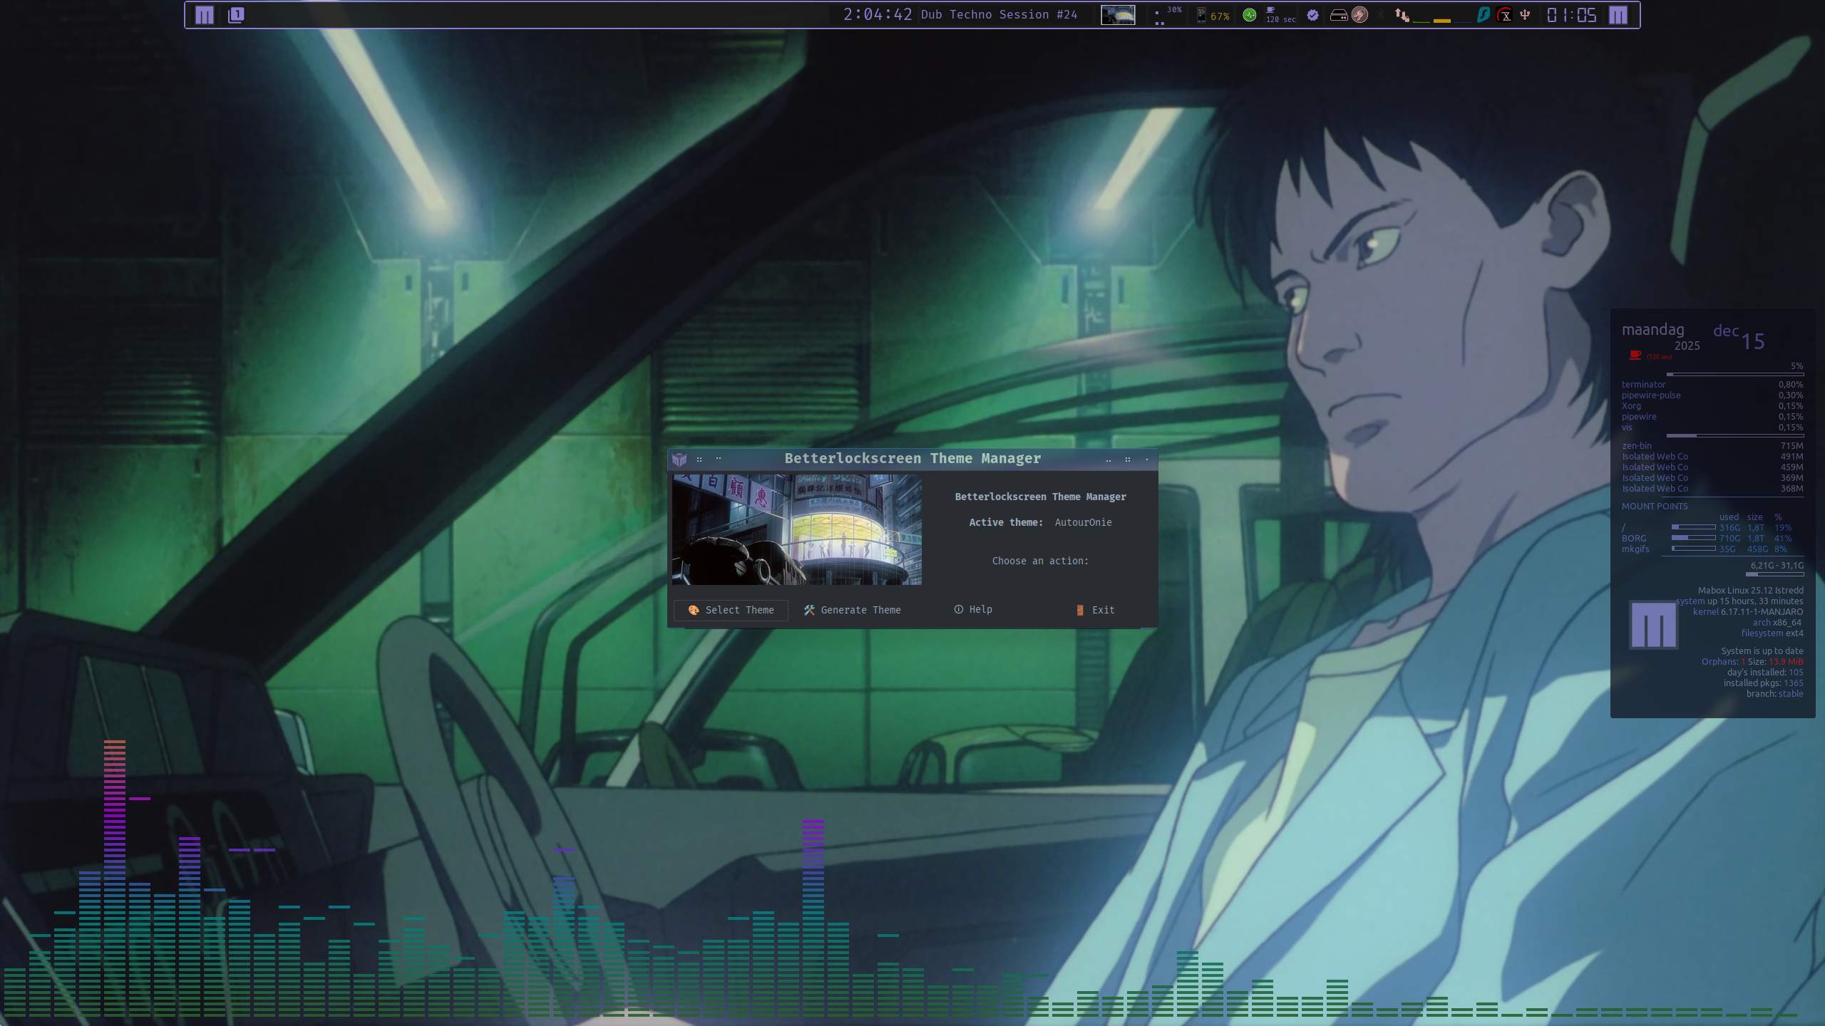Click the network up/down arrows tray icon
This screenshot has height=1026, width=1825.
[1402, 15]
